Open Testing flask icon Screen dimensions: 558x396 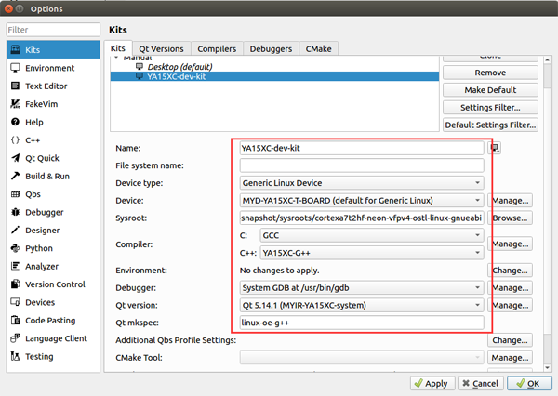[15, 356]
